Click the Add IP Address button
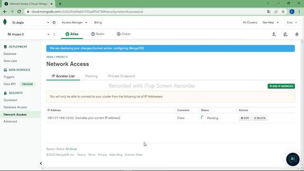The width and height of the screenshot is (304, 171). coord(281,86)
